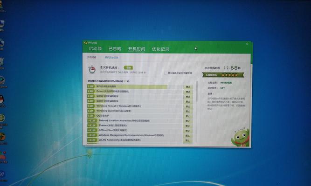
Task: Click 禁止 for QQ安全防护 row
Action: [x=187, y=116]
